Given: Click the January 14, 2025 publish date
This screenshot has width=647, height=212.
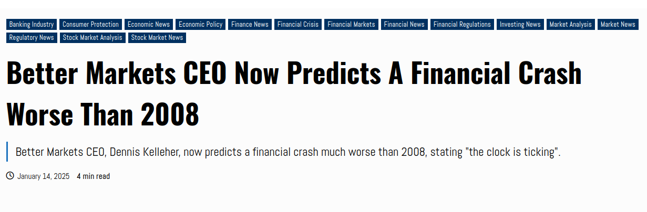Looking at the screenshot, I should click(x=43, y=176).
